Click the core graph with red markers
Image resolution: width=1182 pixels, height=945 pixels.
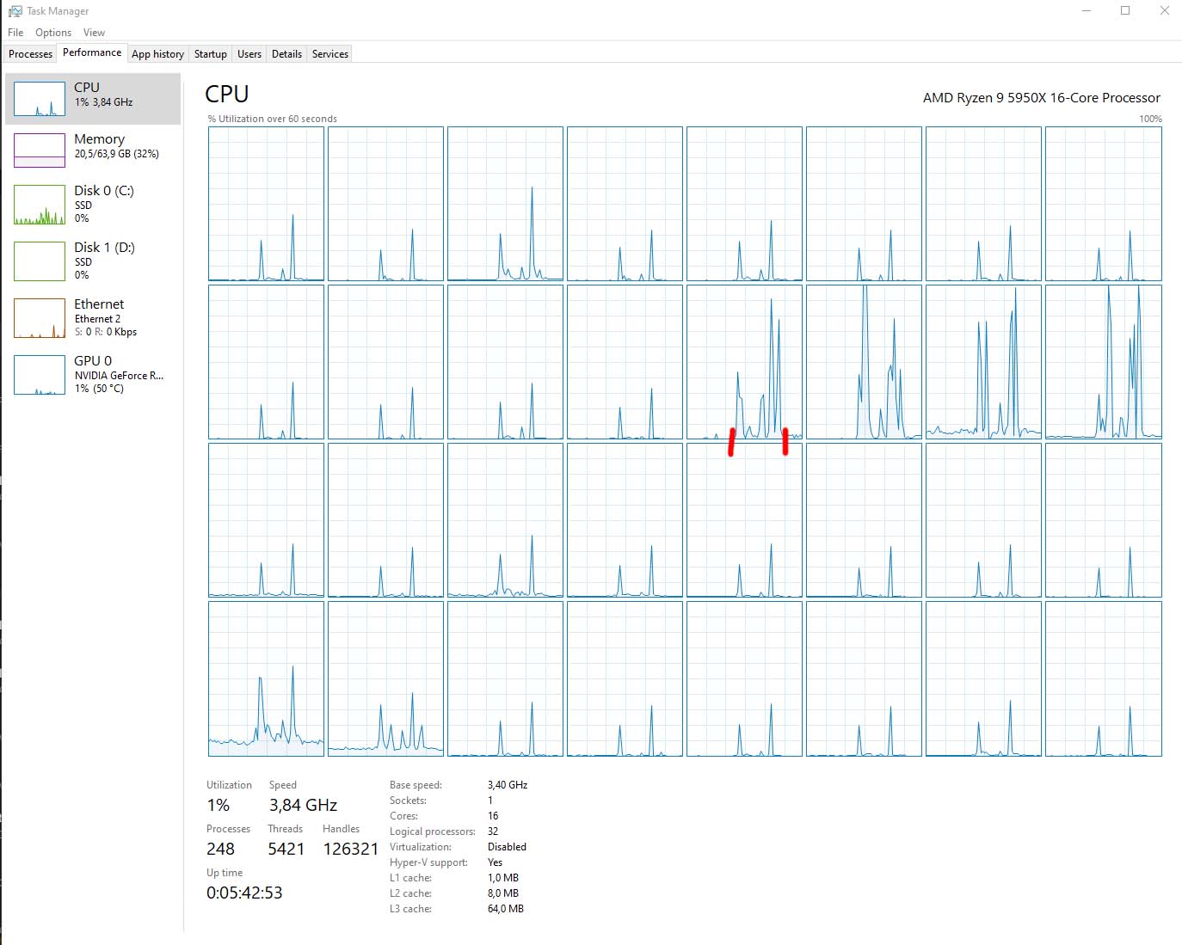[744, 362]
